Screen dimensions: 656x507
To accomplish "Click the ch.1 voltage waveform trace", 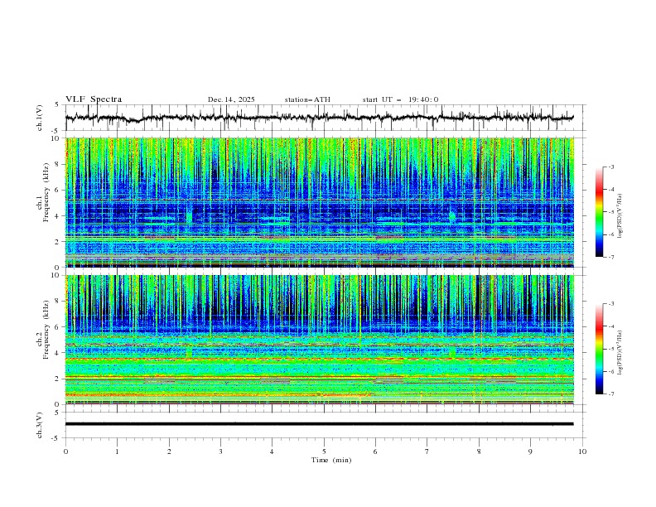I will pyautogui.click(x=319, y=118).
